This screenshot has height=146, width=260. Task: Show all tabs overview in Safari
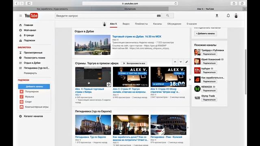[242, 3]
